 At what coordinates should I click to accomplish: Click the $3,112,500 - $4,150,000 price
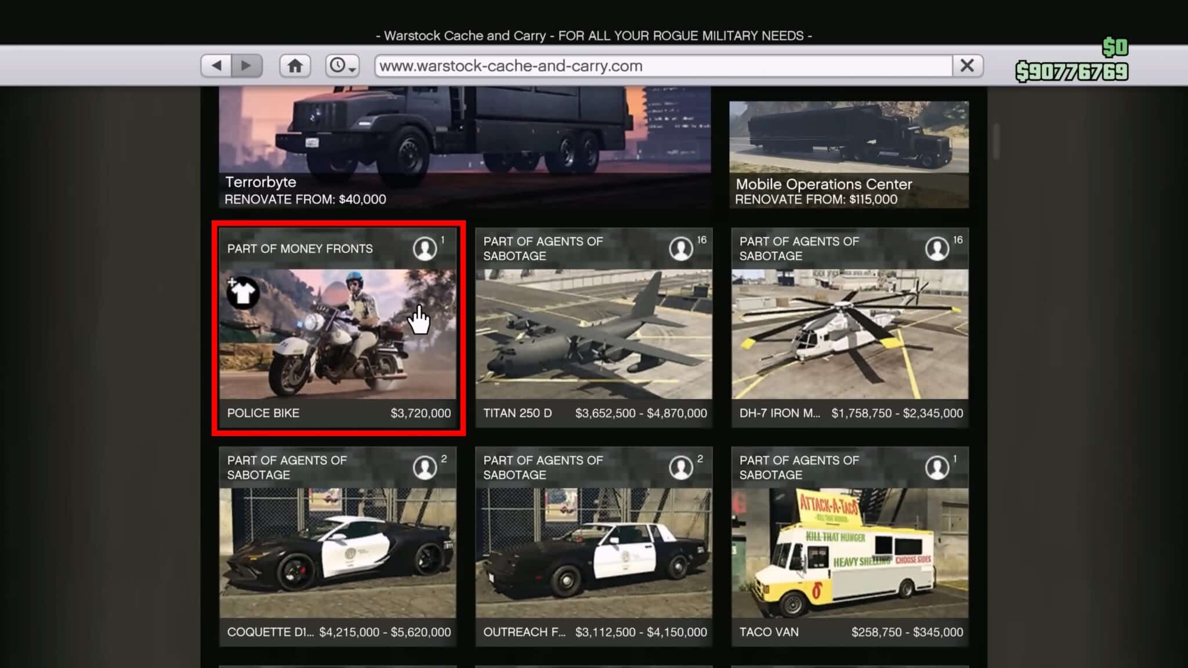pos(641,632)
